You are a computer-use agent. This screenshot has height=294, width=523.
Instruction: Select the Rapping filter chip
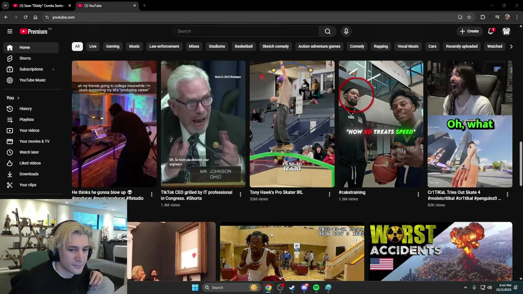coord(381,46)
